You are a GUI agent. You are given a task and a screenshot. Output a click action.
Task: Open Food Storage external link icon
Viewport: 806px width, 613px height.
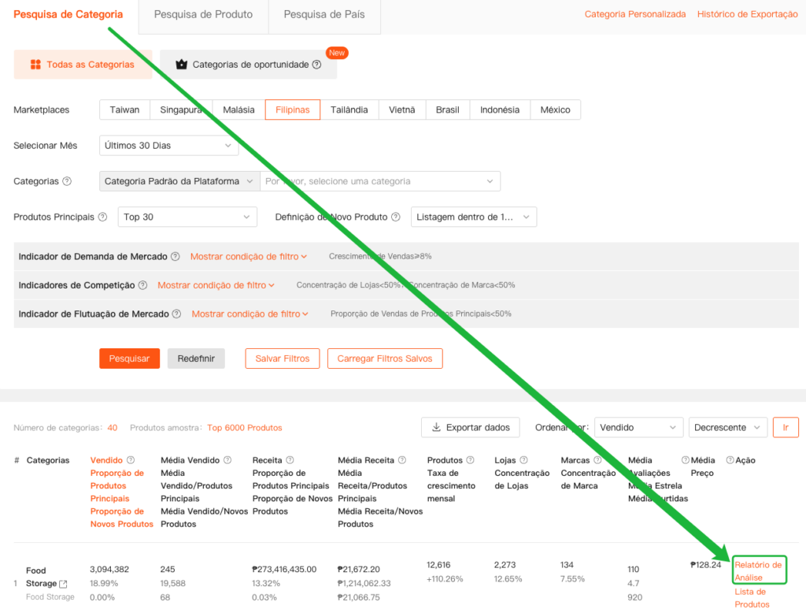pyautogui.click(x=64, y=584)
